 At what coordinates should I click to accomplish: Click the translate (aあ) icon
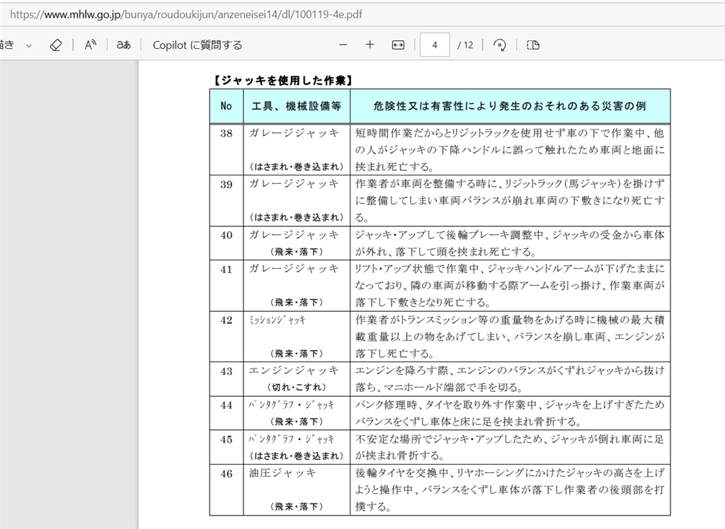click(x=123, y=45)
